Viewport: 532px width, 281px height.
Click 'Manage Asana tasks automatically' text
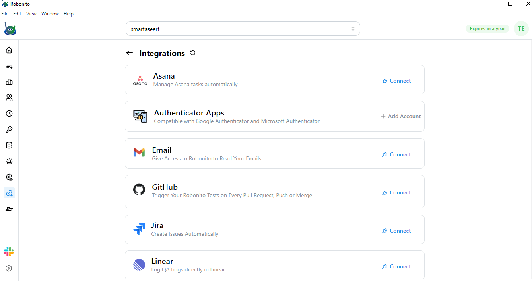(196, 84)
